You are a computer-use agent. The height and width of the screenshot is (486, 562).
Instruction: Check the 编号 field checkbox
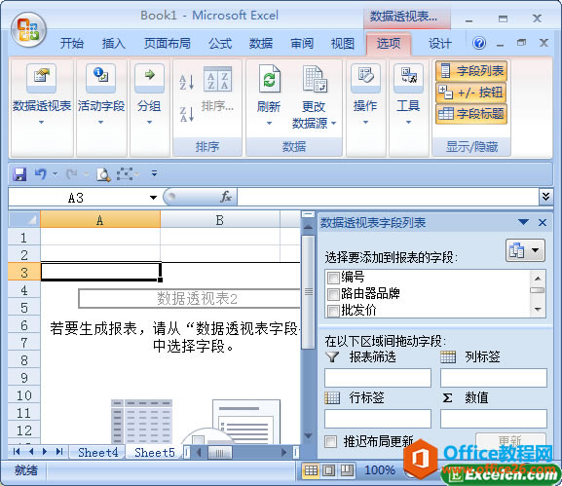tap(333, 278)
